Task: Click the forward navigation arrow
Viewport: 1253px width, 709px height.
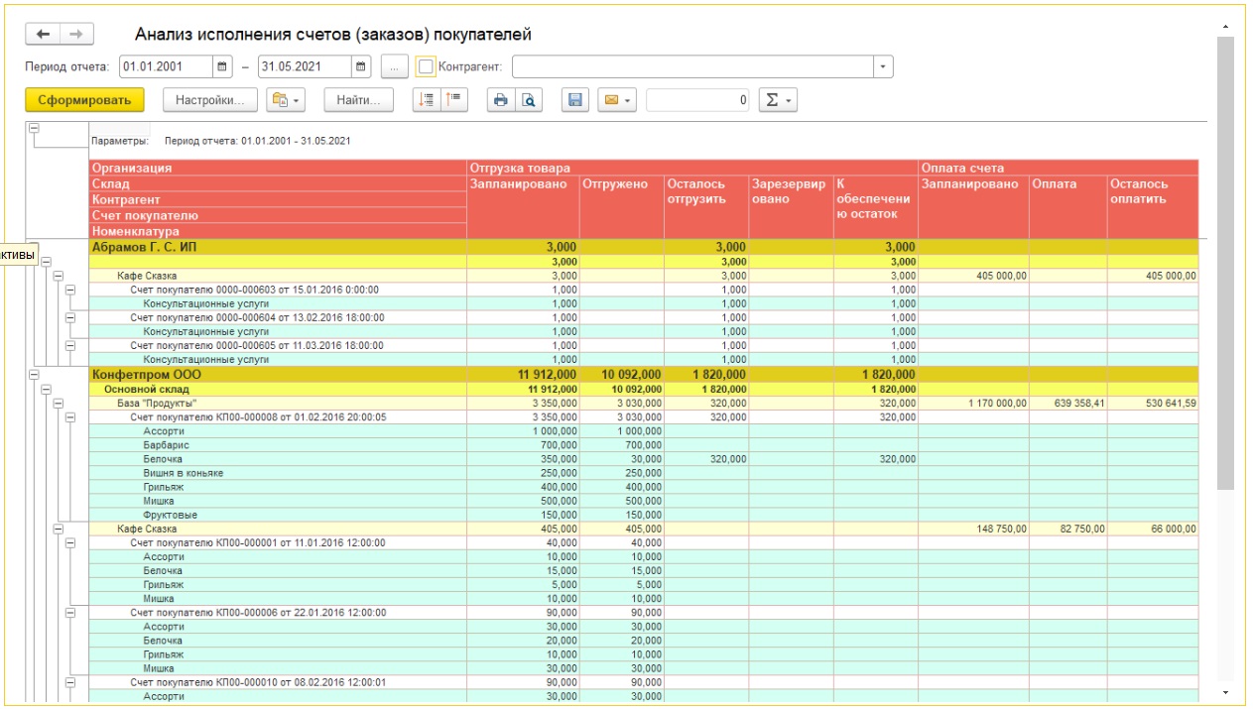Action: [x=76, y=35]
